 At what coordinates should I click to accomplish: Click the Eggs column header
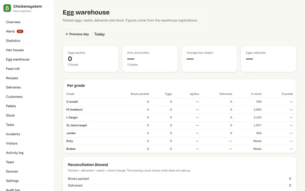coord(169,94)
